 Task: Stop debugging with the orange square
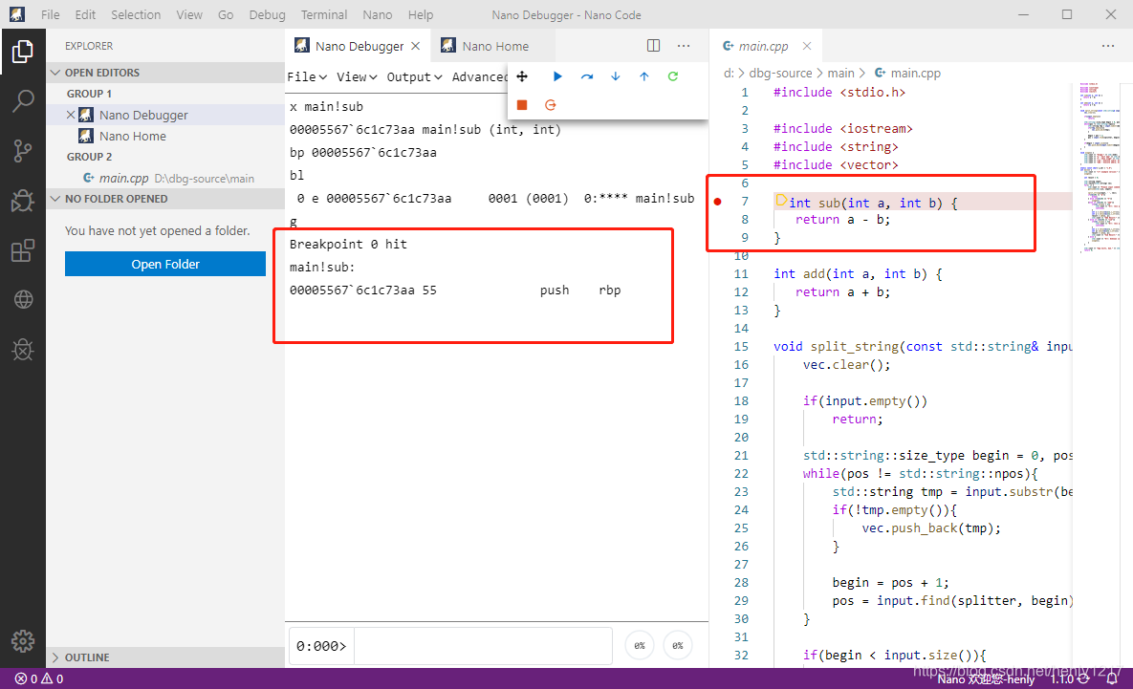coord(522,105)
